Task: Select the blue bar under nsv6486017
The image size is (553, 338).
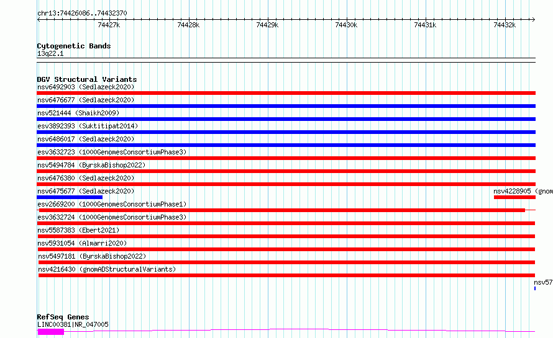Action: (x=286, y=145)
